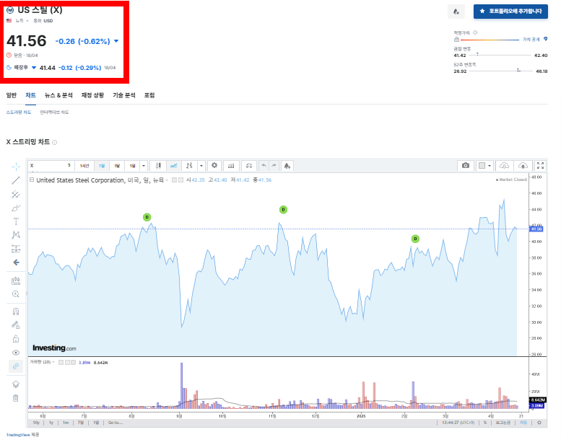Screen dimensions: 561x437
Task: Open the 포럼 tab
Action: (149, 95)
